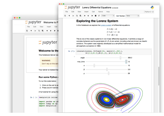Click the β slider handle
The width and height of the screenshot is (164, 116).
[x=107, y=69]
